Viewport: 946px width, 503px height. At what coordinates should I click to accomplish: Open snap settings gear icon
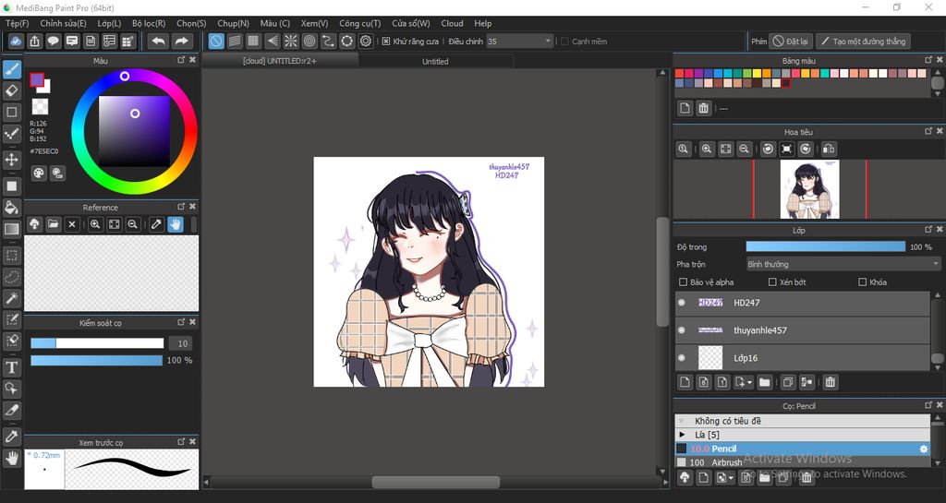pos(366,41)
